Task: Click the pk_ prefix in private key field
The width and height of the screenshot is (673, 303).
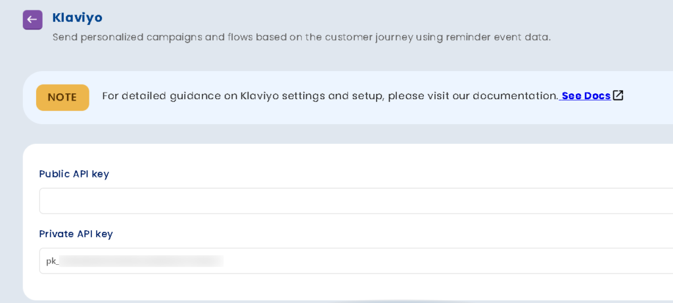Action: (52, 261)
